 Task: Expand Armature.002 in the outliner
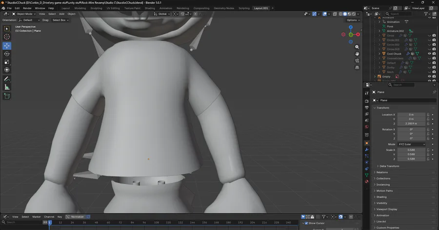tap(379, 31)
